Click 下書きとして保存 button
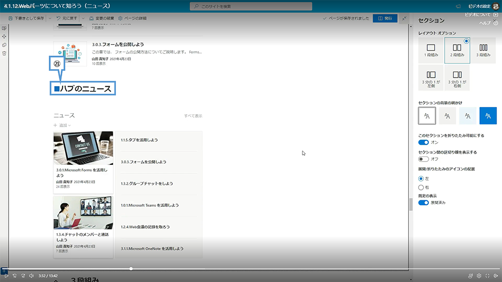The image size is (502, 282). 26,18
